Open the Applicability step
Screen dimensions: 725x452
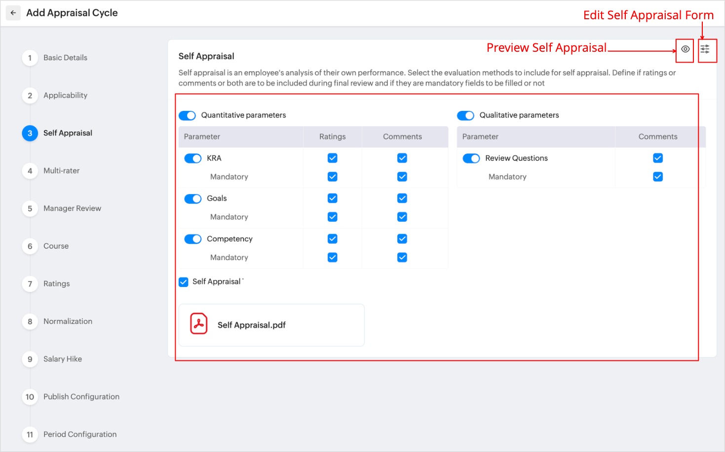(x=65, y=96)
